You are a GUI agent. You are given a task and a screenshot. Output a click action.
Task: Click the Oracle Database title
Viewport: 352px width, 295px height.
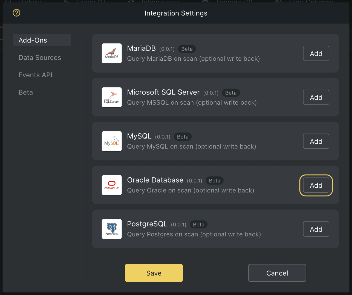pyautogui.click(x=155, y=180)
